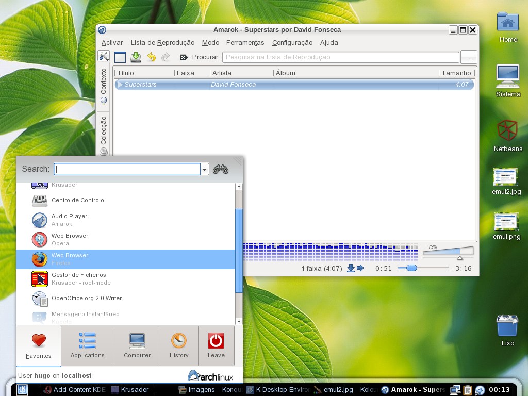Open the Ajuda menu
This screenshot has width=528, height=396.
coord(329,43)
